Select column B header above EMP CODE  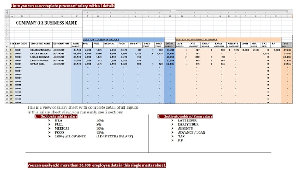(22, 16)
